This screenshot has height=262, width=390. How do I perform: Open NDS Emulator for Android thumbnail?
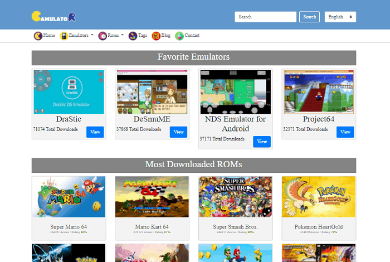click(236, 92)
